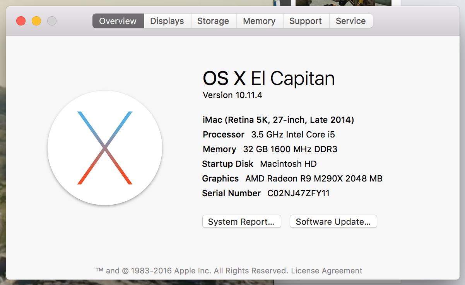This screenshot has height=285, width=465.
Task: Click the System Report… button
Action: point(241,222)
